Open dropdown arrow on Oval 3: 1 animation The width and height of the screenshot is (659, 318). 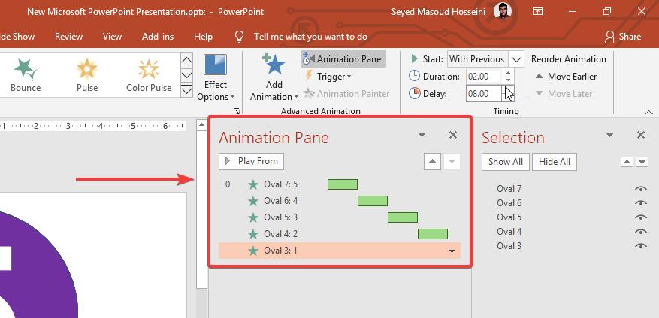point(452,251)
